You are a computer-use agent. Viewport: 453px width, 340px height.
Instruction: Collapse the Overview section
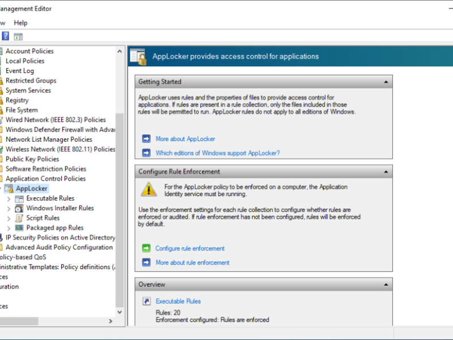pyautogui.click(x=386, y=285)
